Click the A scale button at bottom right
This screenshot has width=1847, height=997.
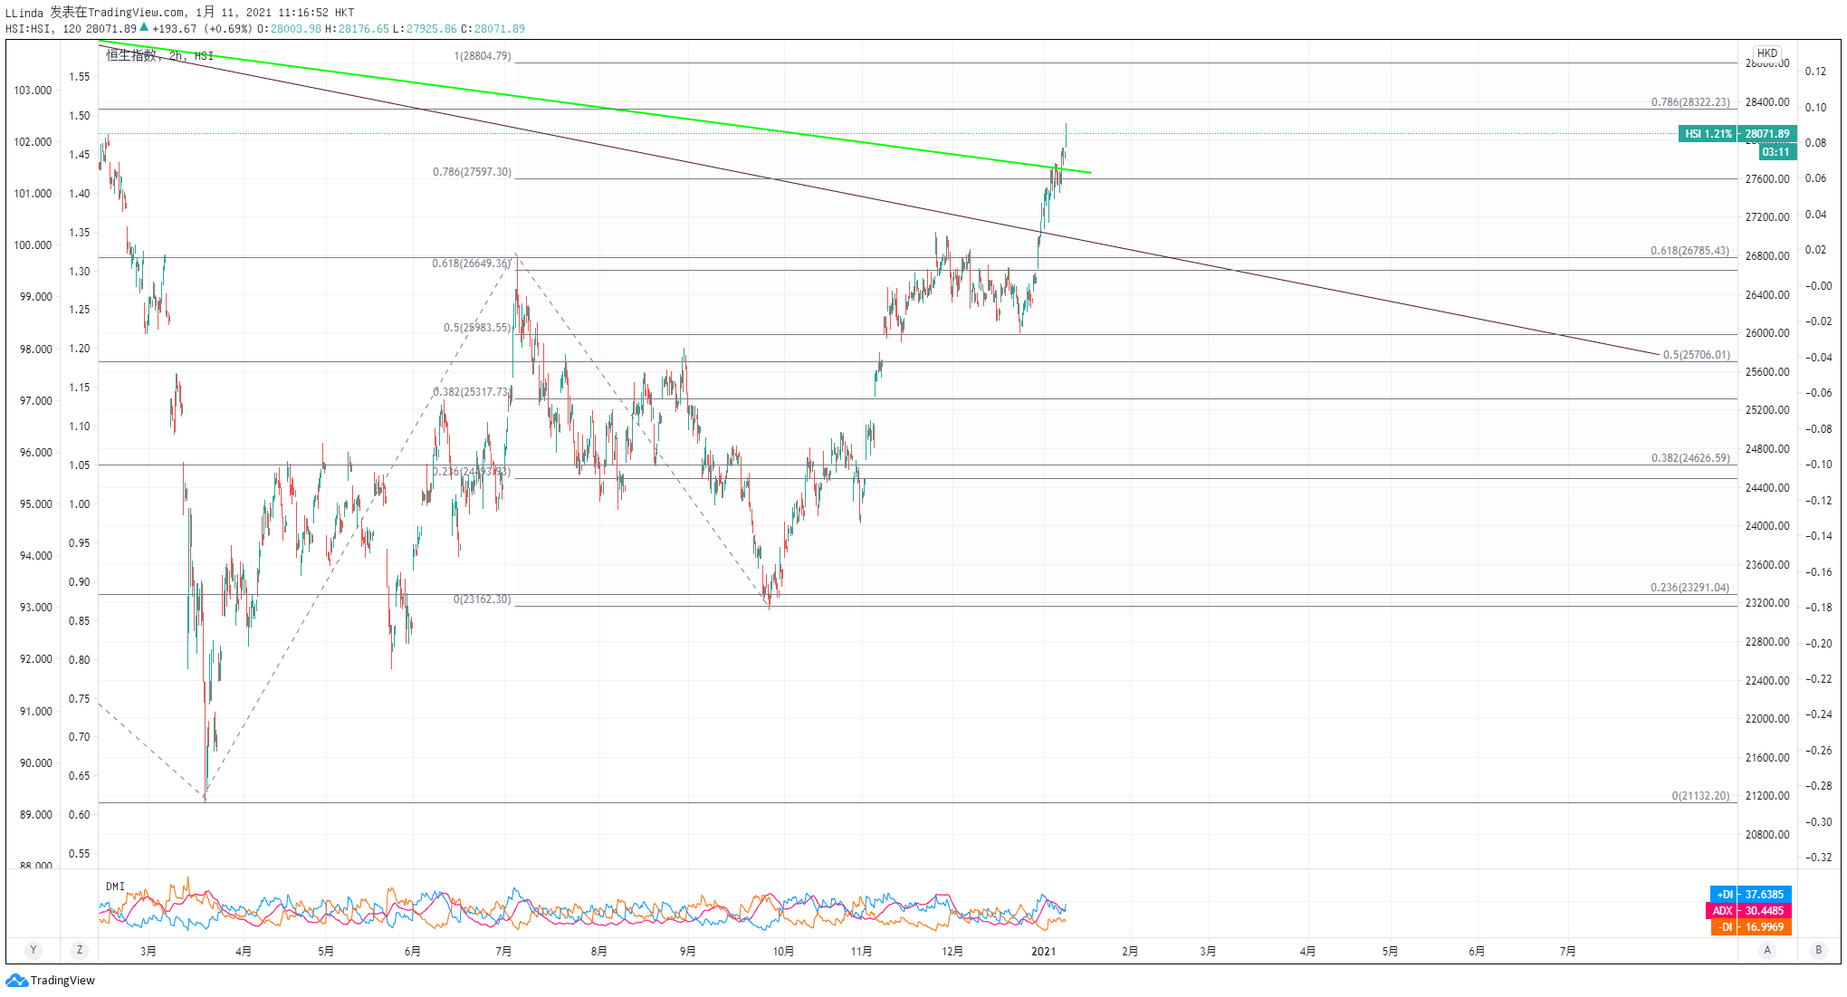coord(1767,950)
